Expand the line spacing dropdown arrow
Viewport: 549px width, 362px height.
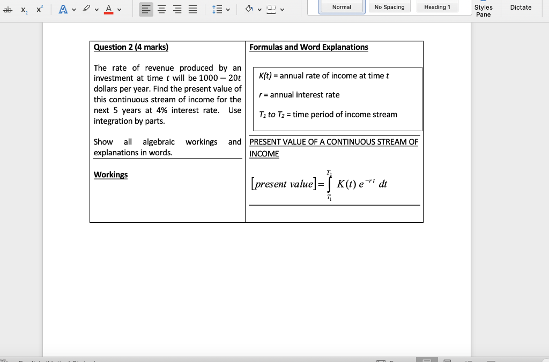click(x=228, y=10)
